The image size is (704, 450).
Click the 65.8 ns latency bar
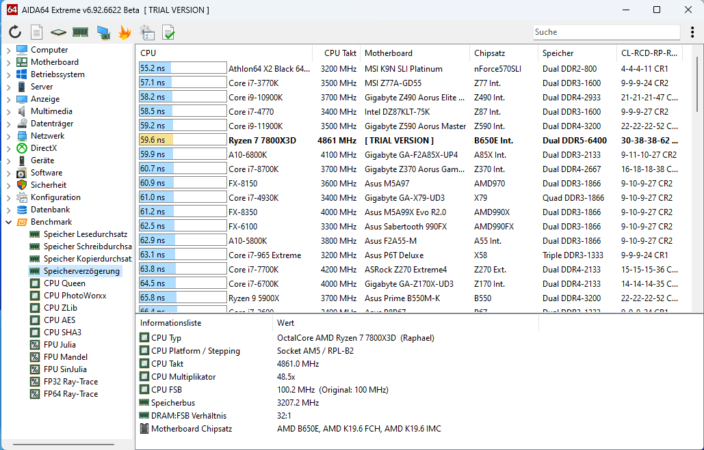pos(183,298)
